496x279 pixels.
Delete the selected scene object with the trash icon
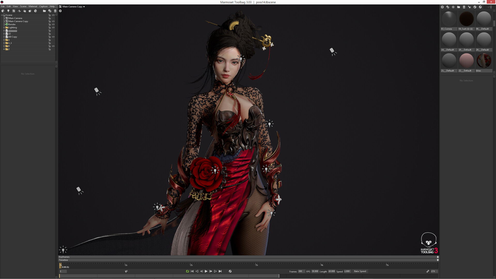coord(55,11)
